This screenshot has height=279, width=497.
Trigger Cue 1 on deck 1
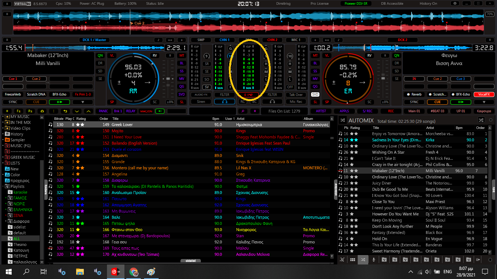point(13,79)
